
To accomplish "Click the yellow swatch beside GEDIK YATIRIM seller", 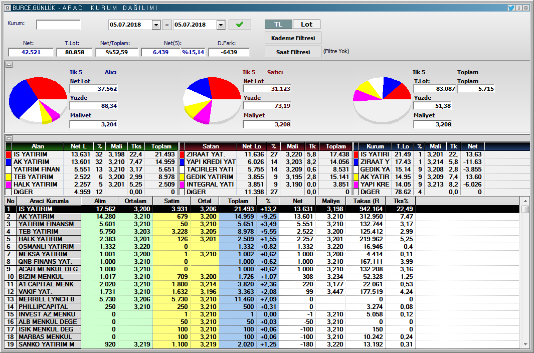I will pyautogui.click(x=182, y=177).
